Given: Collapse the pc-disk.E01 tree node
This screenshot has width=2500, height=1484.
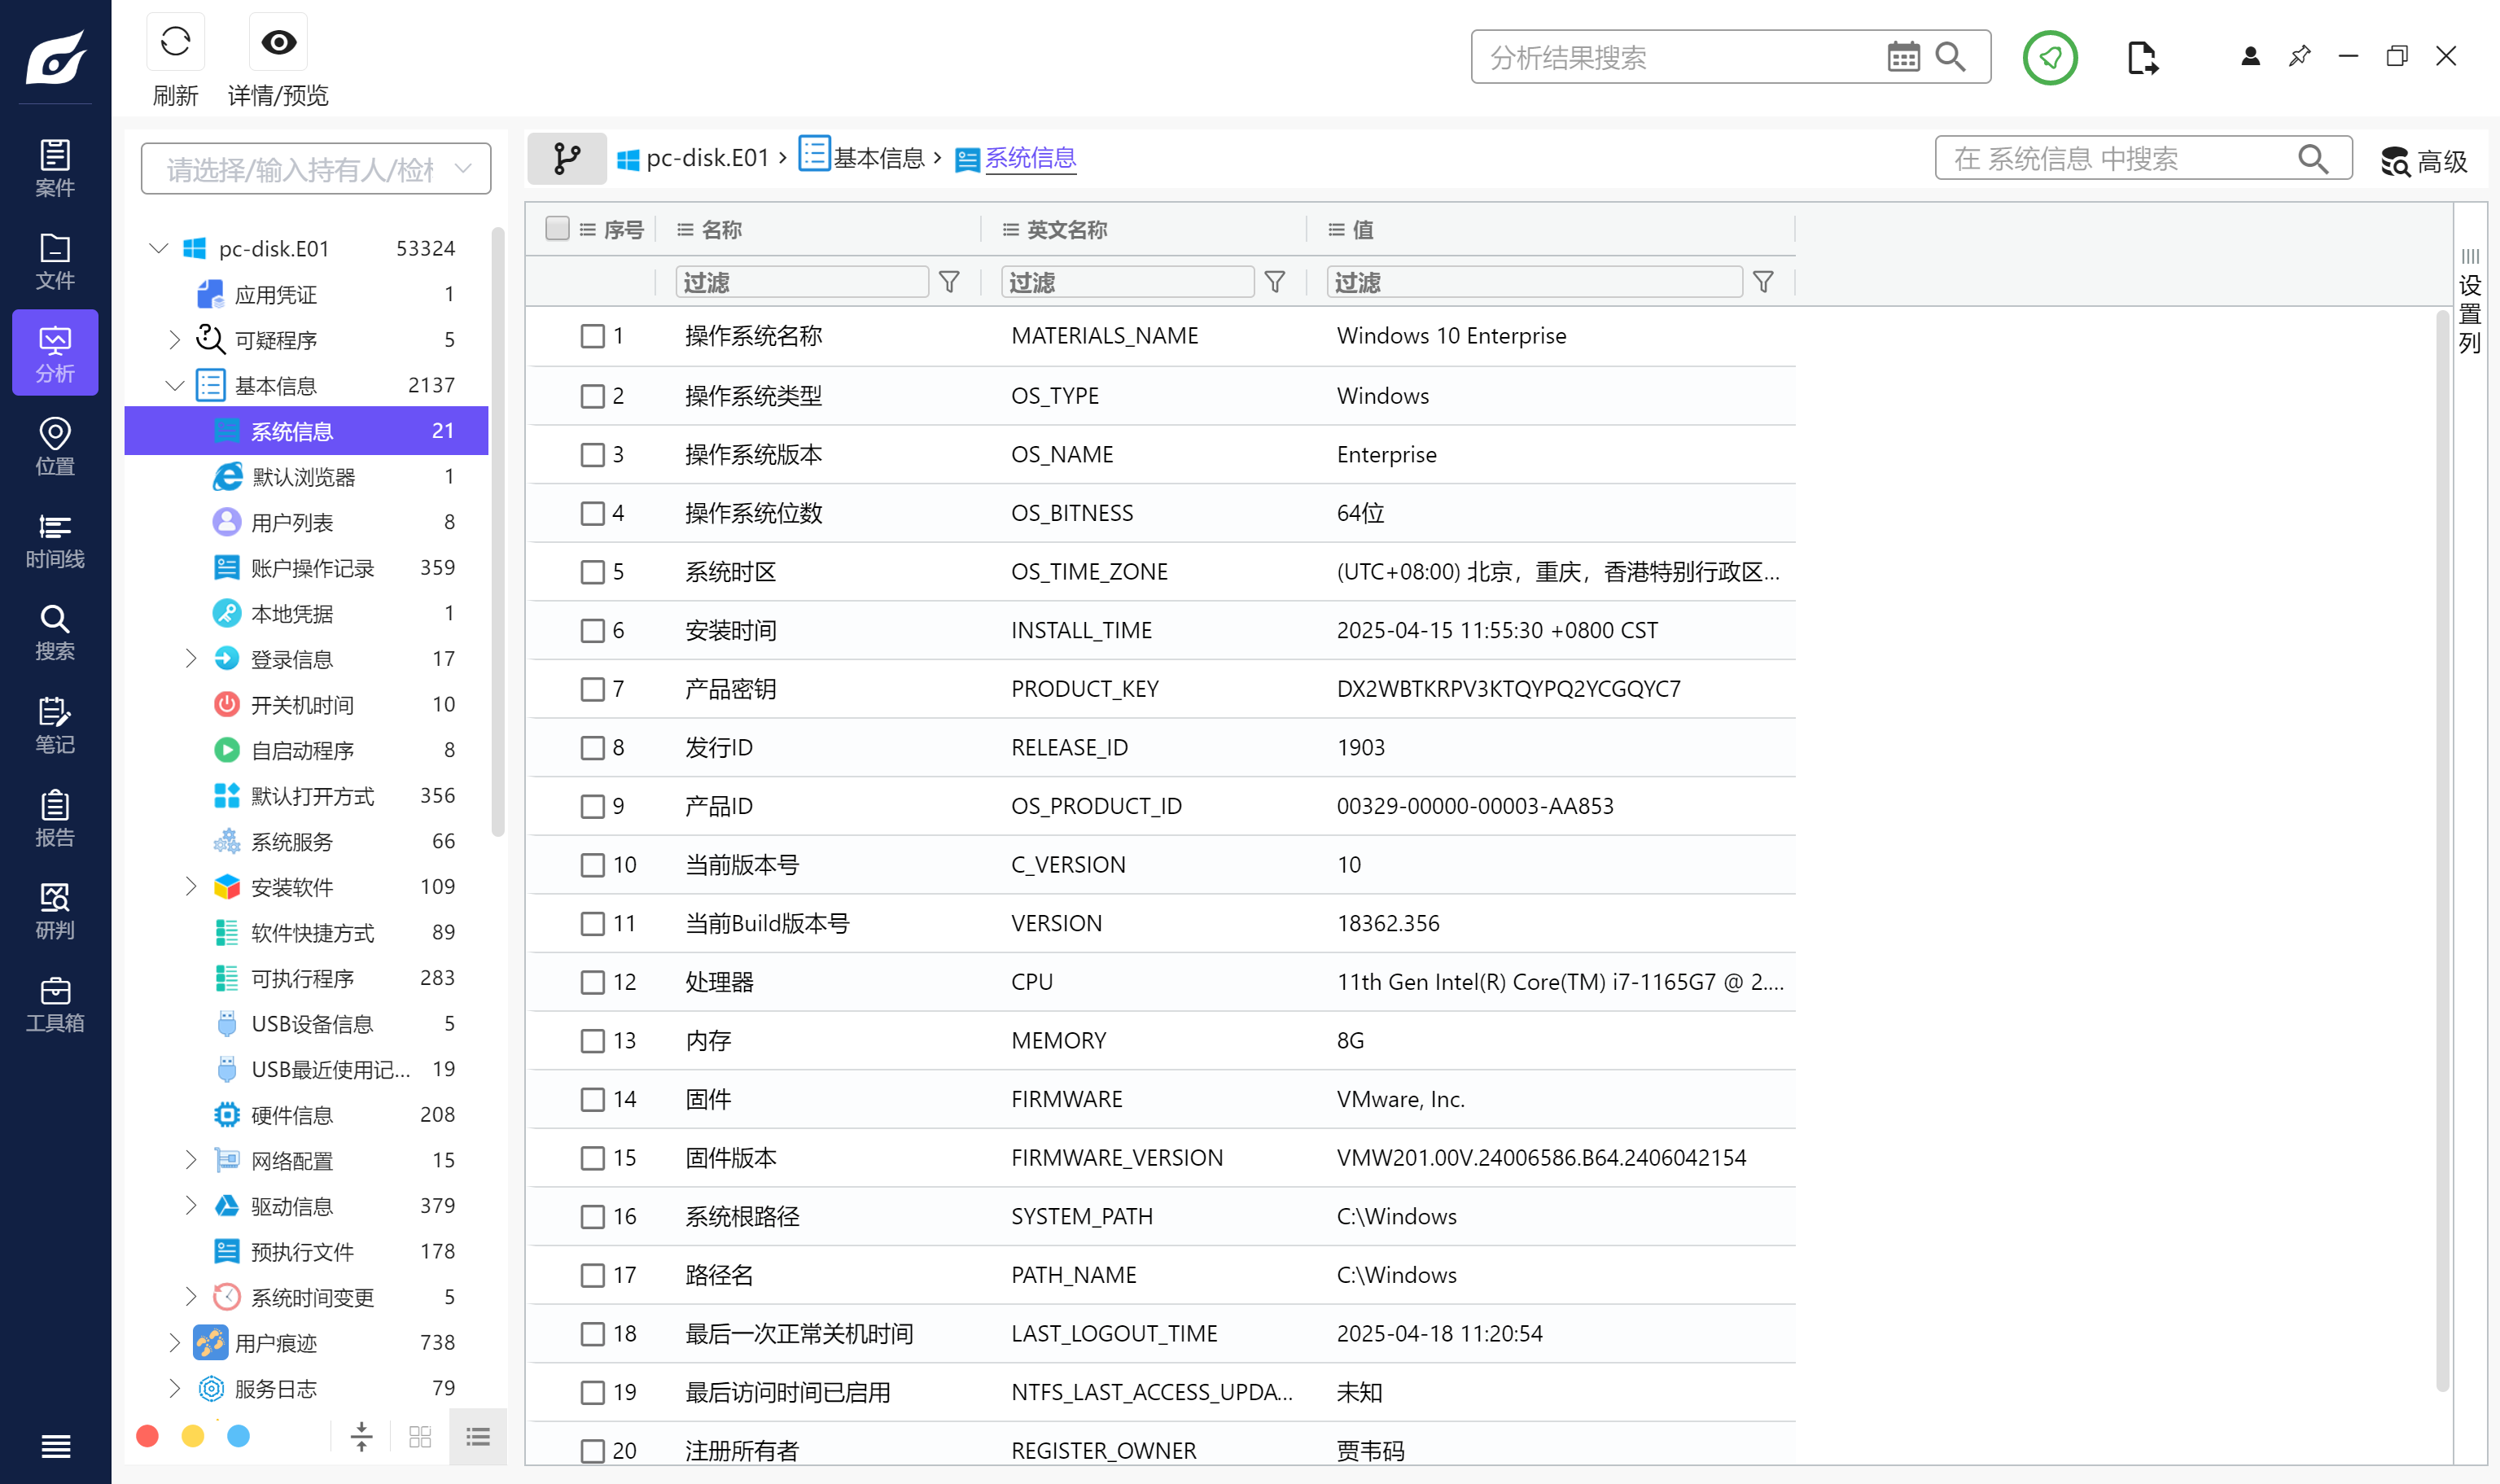Looking at the screenshot, I should [x=158, y=248].
